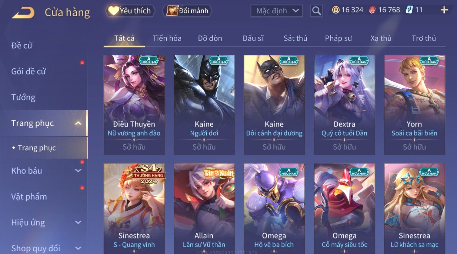The width and height of the screenshot is (457, 254).
Task: Open Kaine Người dơi skin card
Action: click(204, 105)
